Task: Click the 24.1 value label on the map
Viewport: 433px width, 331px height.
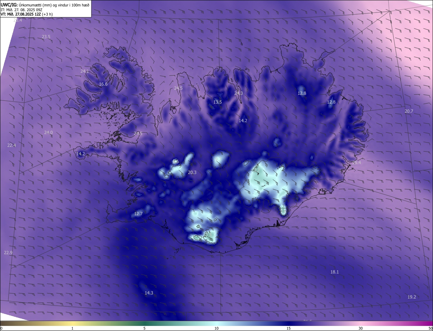Action: pyautogui.click(x=85, y=71)
